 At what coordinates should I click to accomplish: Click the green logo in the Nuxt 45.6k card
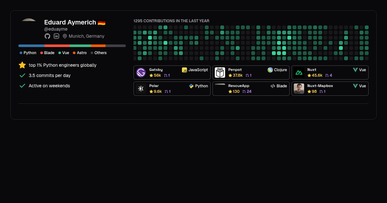coord(299,72)
